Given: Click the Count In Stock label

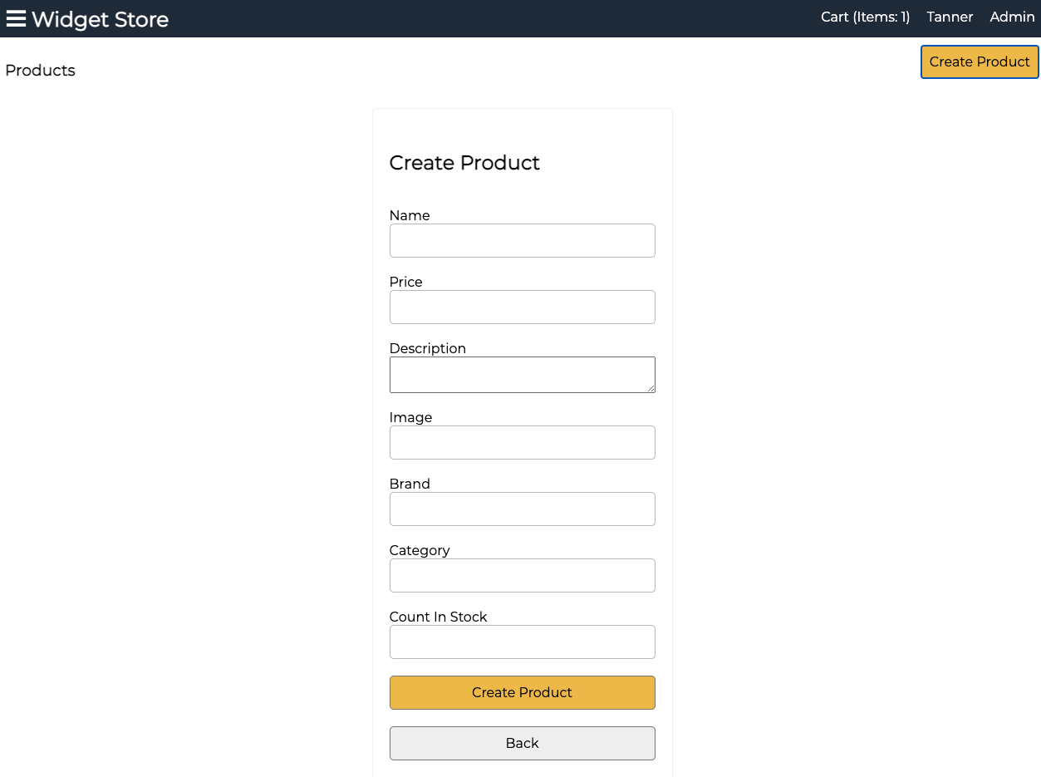Looking at the screenshot, I should 438,617.
